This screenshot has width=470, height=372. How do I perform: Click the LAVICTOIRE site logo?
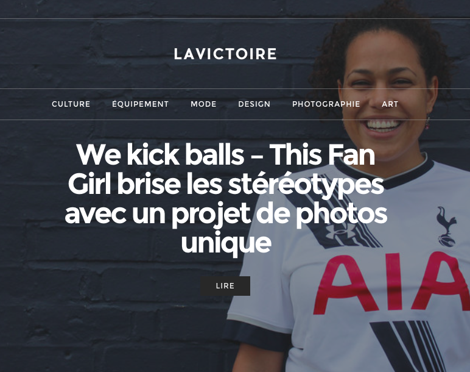pos(225,54)
